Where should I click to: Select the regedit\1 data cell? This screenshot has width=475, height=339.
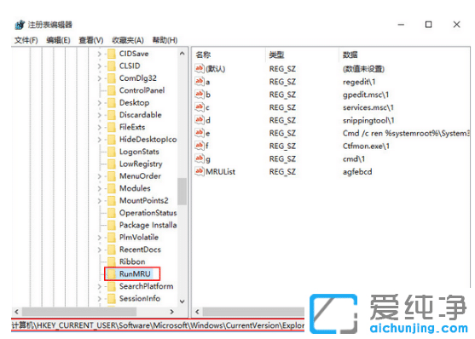click(359, 82)
